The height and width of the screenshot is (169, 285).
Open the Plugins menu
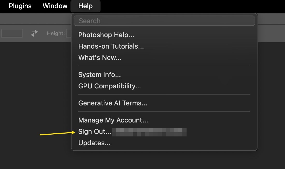pos(20,6)
